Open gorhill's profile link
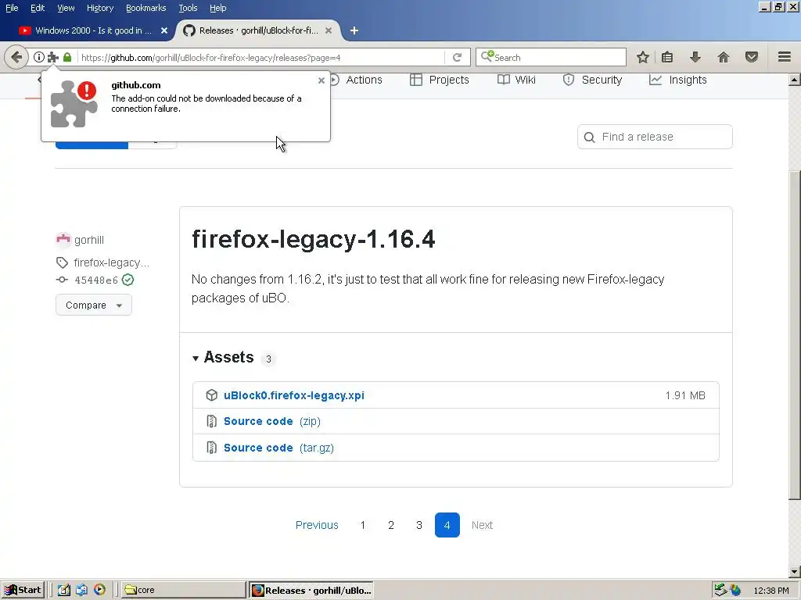Viewport: 801px width, 600px height. [x=89, y=240]
